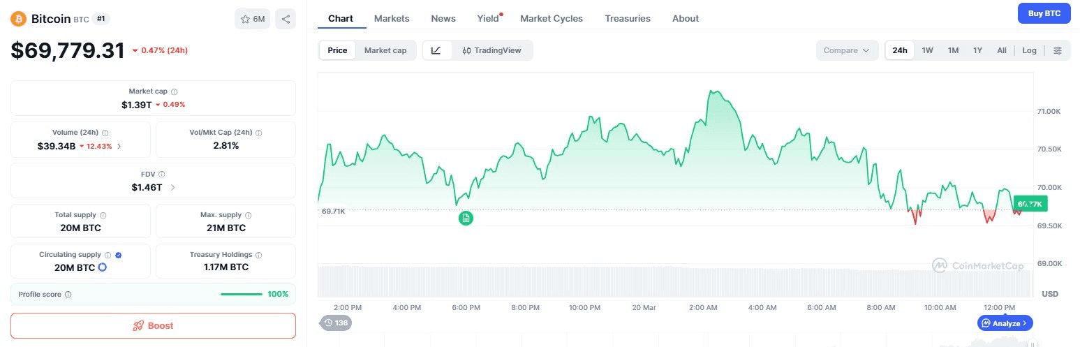
Task: Click the share icon next to Bitcoin
Action: coord(285,19)
